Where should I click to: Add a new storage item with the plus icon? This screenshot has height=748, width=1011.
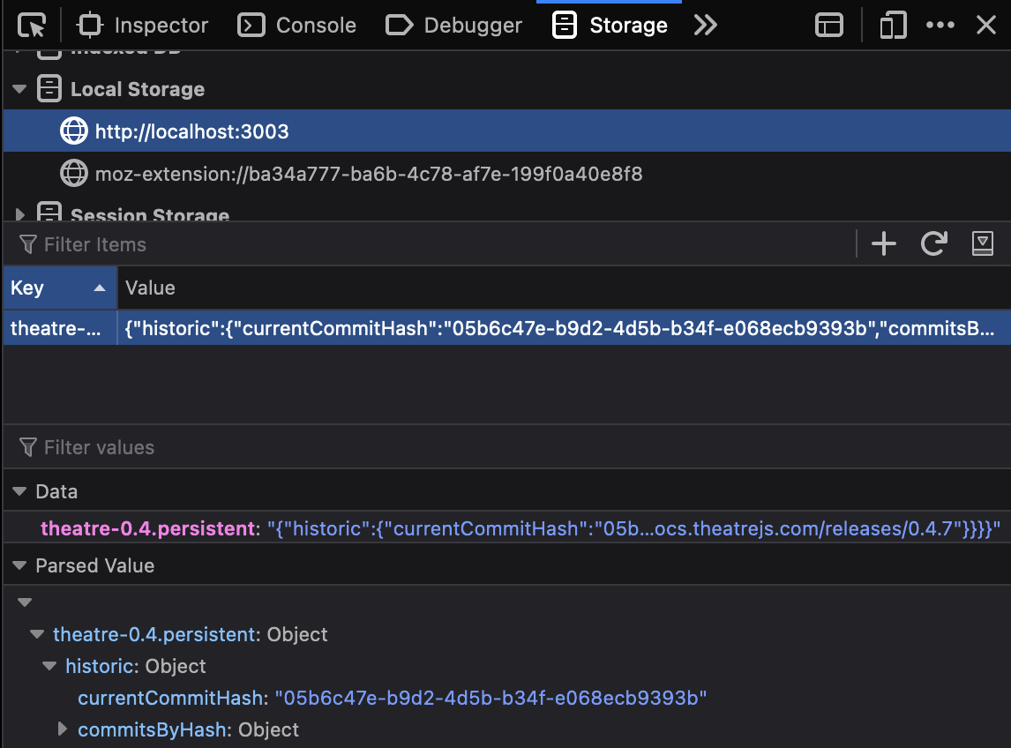[x=883, y=243]
